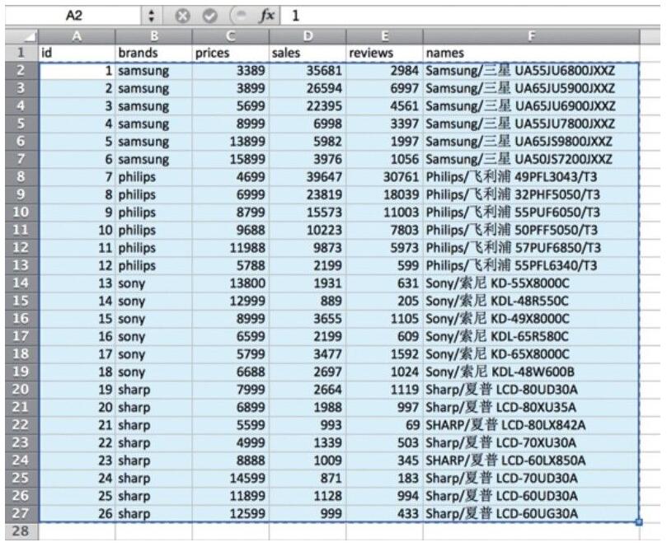Click the confirm entry checkmark icon
This screenshot has width=667, height=547.
coord(209,16)
